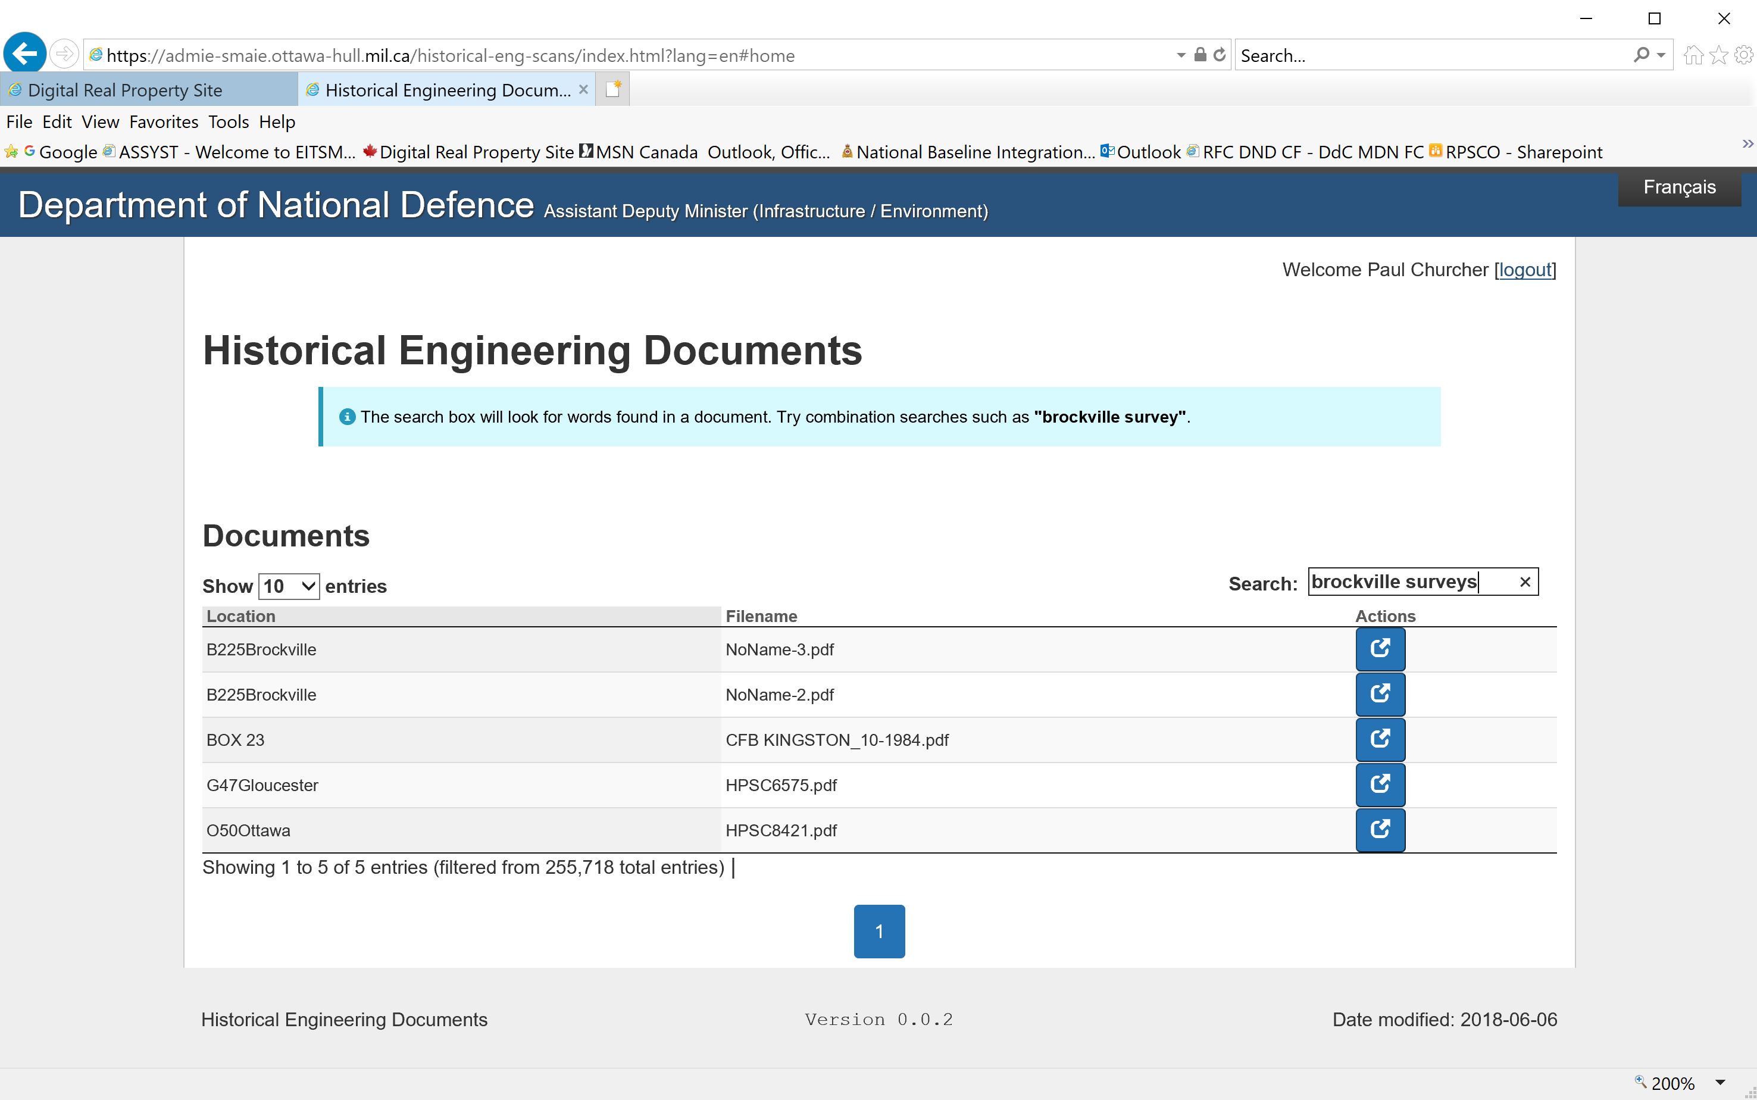This screenshot has height=1100, width=1757.
Task: Go to results page 1
Action: pos(878,931)
